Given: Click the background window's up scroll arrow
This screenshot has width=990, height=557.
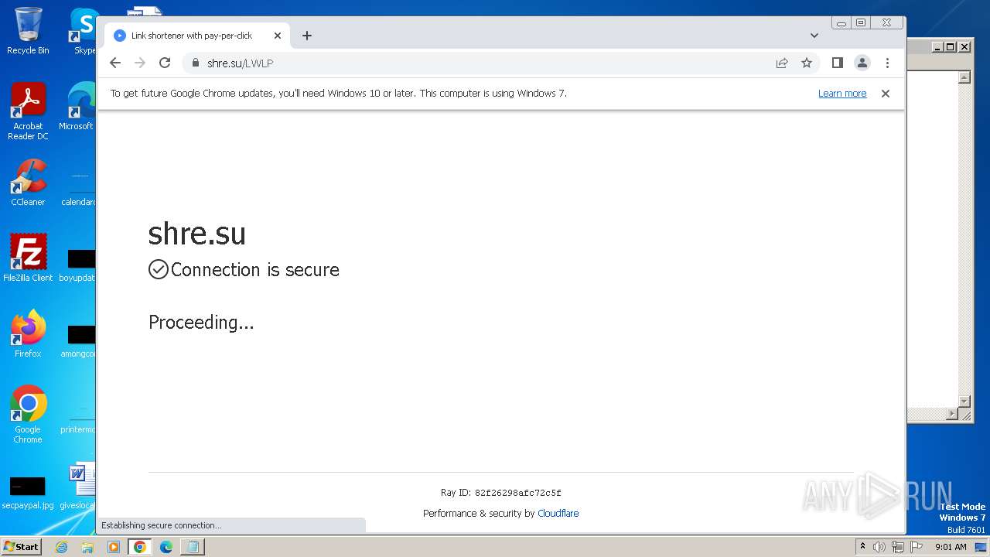Looking at the screenshot, I should pyautogui.click(x=964, y=77).
